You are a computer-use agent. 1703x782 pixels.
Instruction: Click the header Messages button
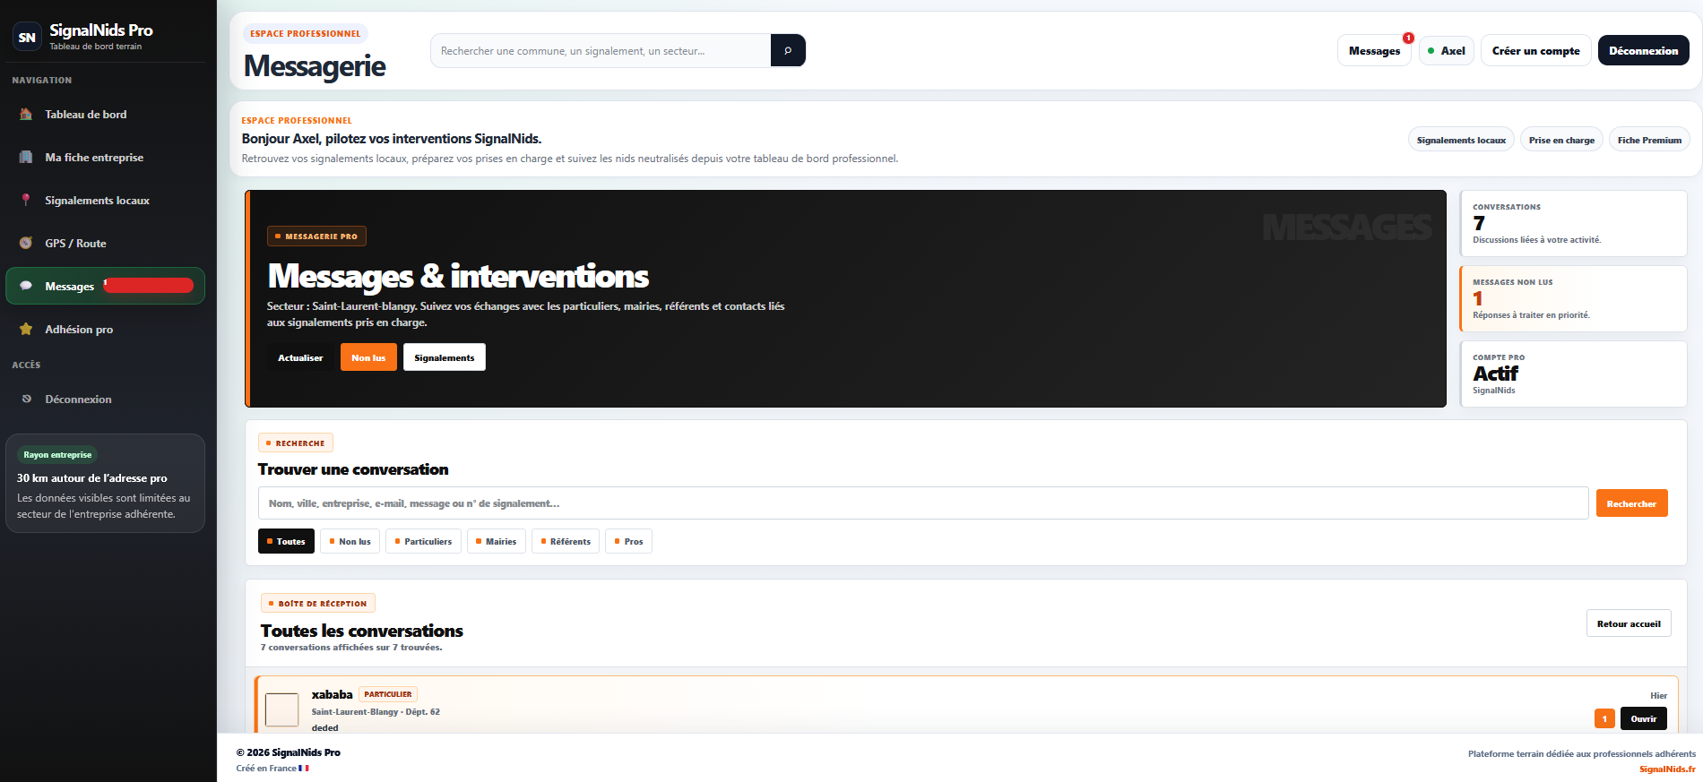pos(1374,51)
